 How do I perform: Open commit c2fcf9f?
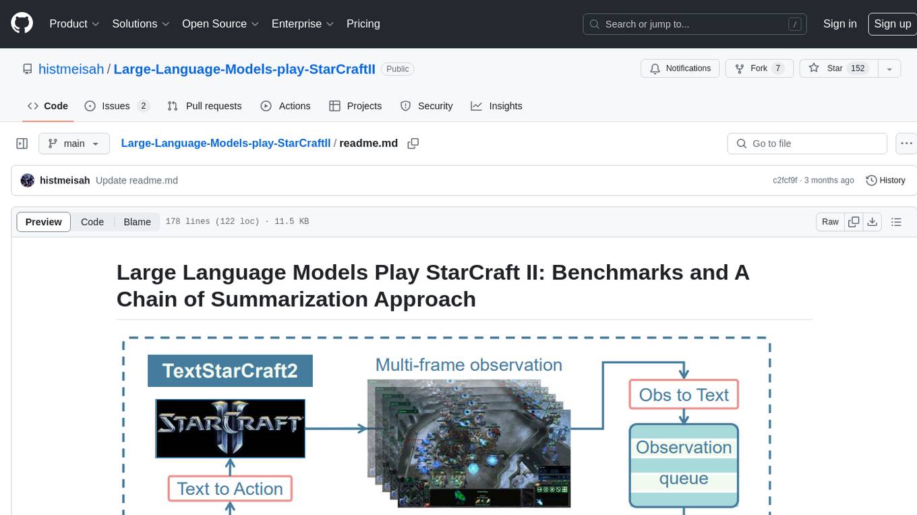(785, 180)
